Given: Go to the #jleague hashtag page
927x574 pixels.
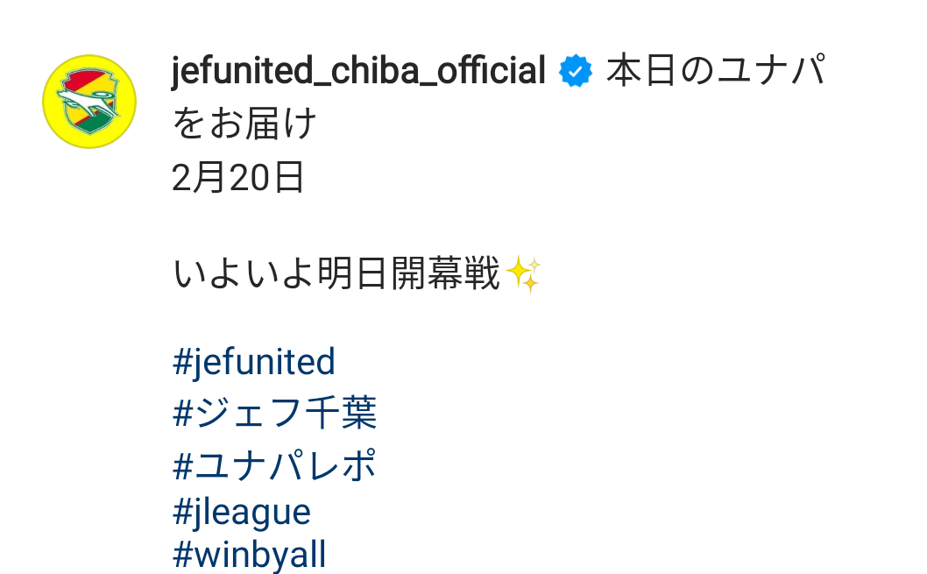Looking at the screenshot, I should click(x=242, y=512).
